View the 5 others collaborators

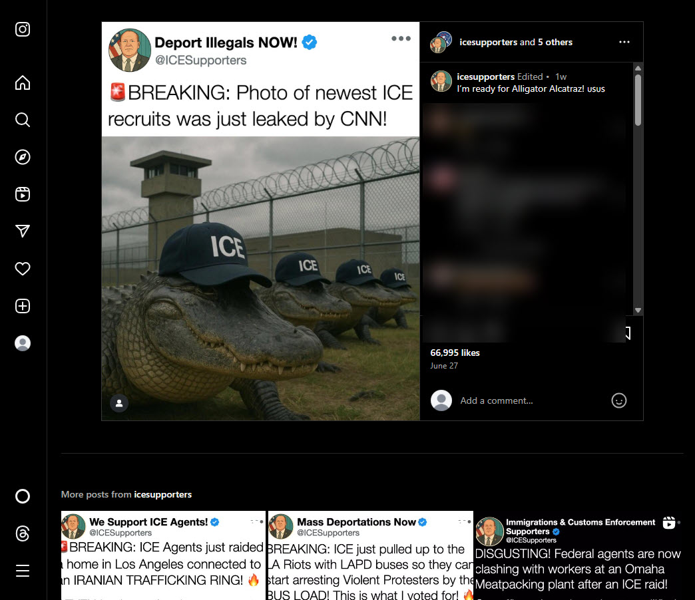pyautogui.click(x=555, y=42)
